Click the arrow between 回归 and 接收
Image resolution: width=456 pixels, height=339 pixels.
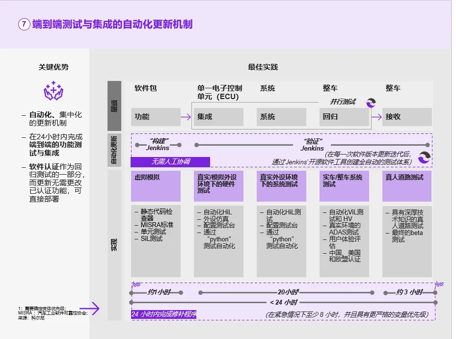coord(376,117)
